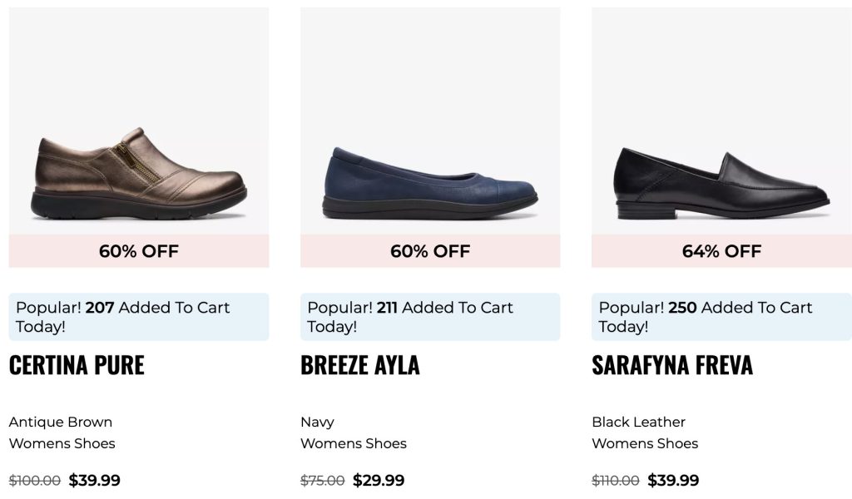Click the SARAFYNA FREVA product title
The image size is (852, 499).
point(671,365)
